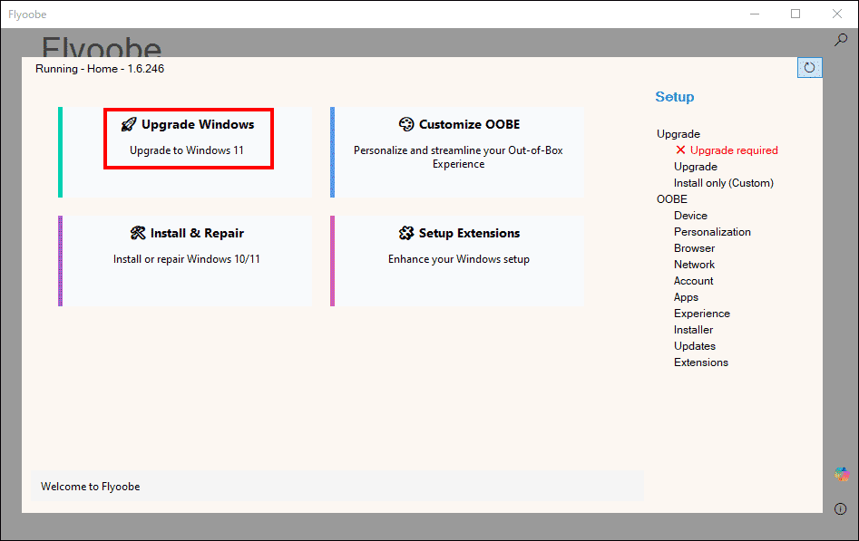Open the Customize OOBE card

pyautogui.click(x=457, y=152)
